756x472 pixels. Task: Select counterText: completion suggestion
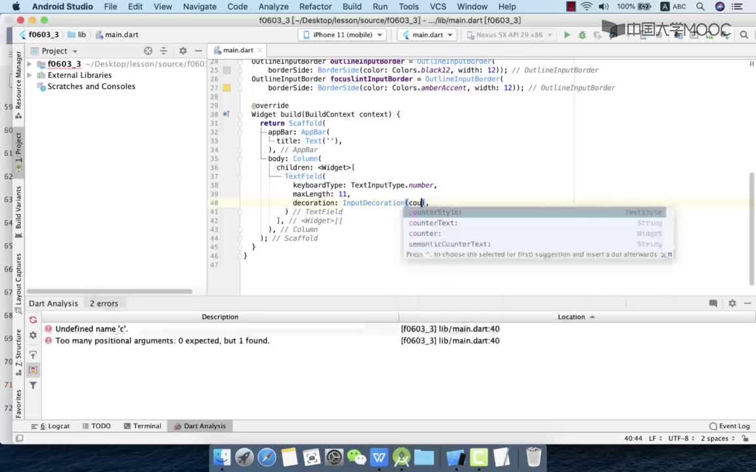(x=535, y=223)
